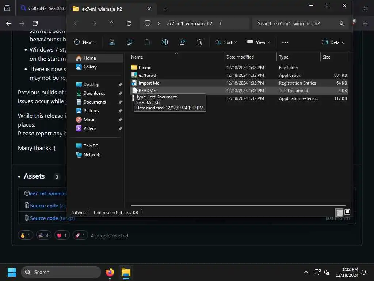
Task: Open the See more ellipsis menu
Action: click(285, 42)
